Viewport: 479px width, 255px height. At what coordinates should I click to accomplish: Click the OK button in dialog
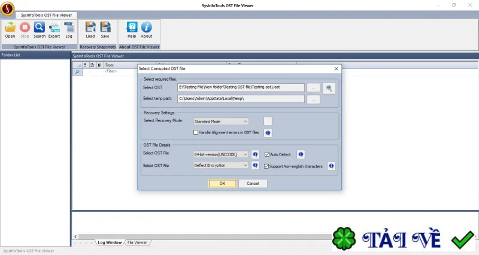222,184
